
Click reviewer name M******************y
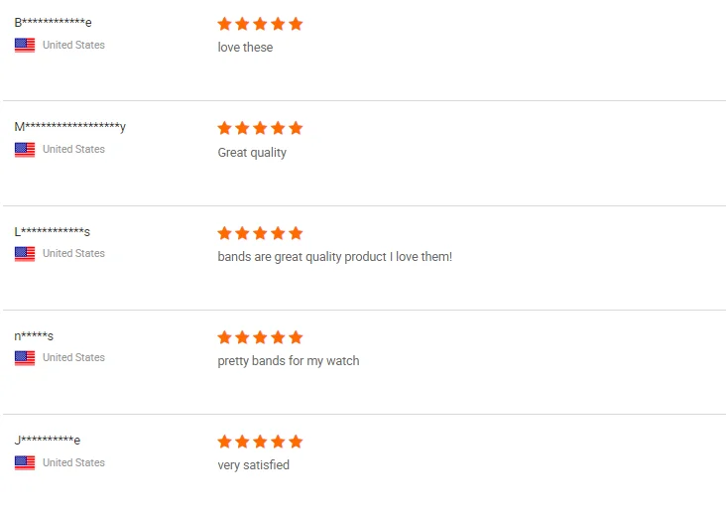coord(69,127)
